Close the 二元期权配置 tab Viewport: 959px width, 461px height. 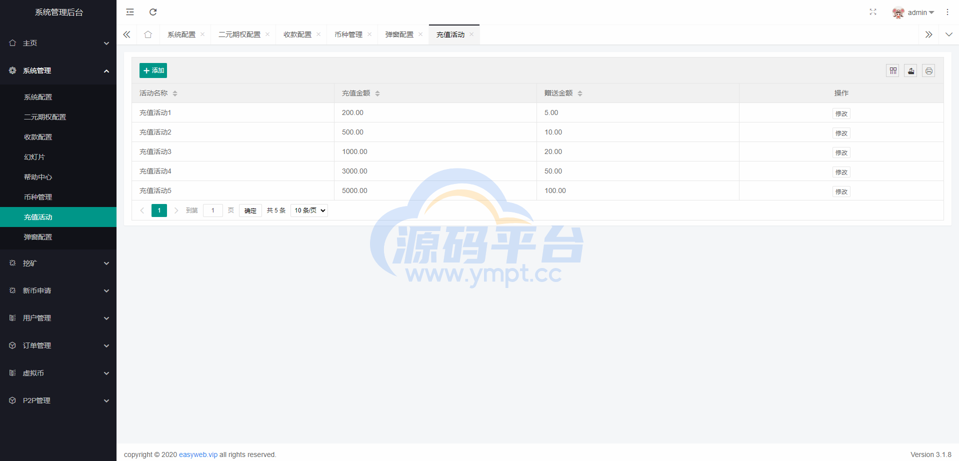[x=267, y=34]
